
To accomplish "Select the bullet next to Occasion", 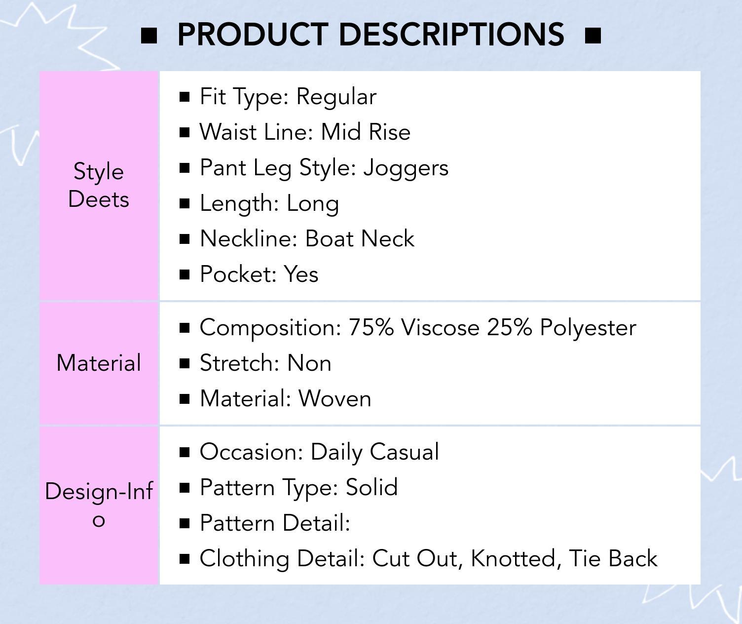I will (x=185, y=452).
